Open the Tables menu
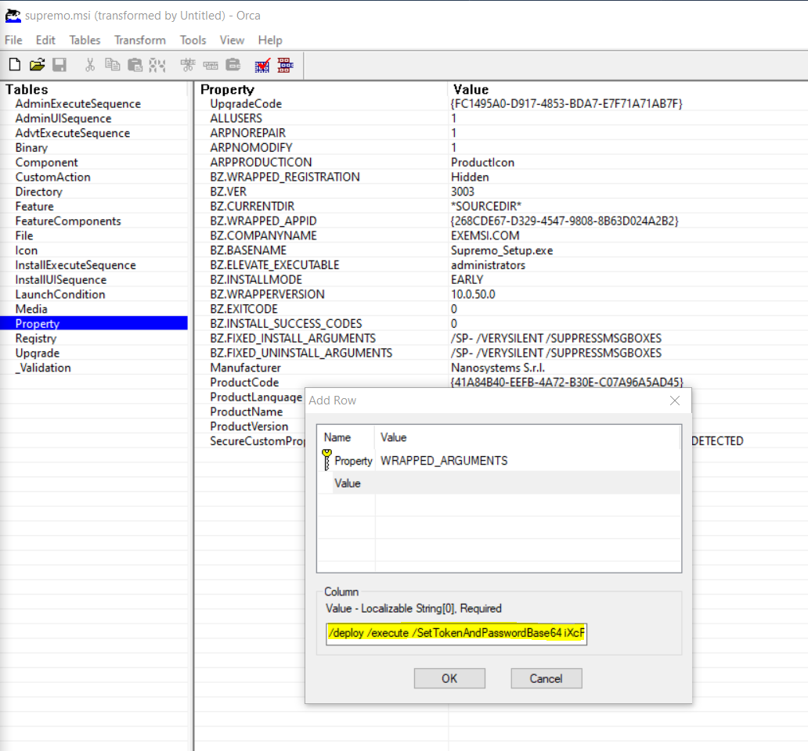This screenshot has width=808, height=751. coord(85,40)
